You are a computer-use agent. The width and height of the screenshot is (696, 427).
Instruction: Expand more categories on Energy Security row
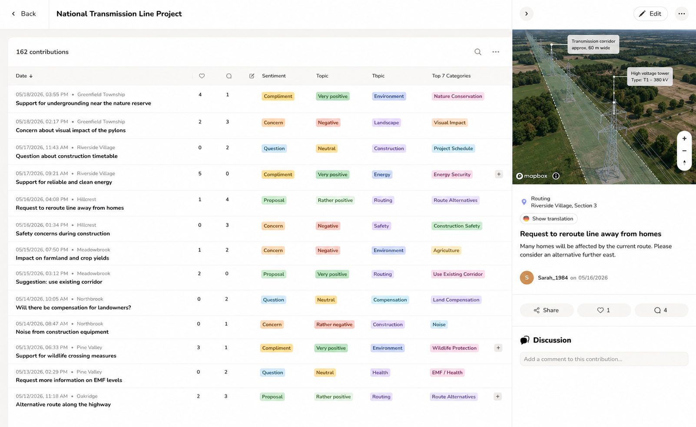499,174
